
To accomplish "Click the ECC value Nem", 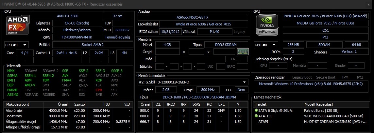I will click(241, 90).
